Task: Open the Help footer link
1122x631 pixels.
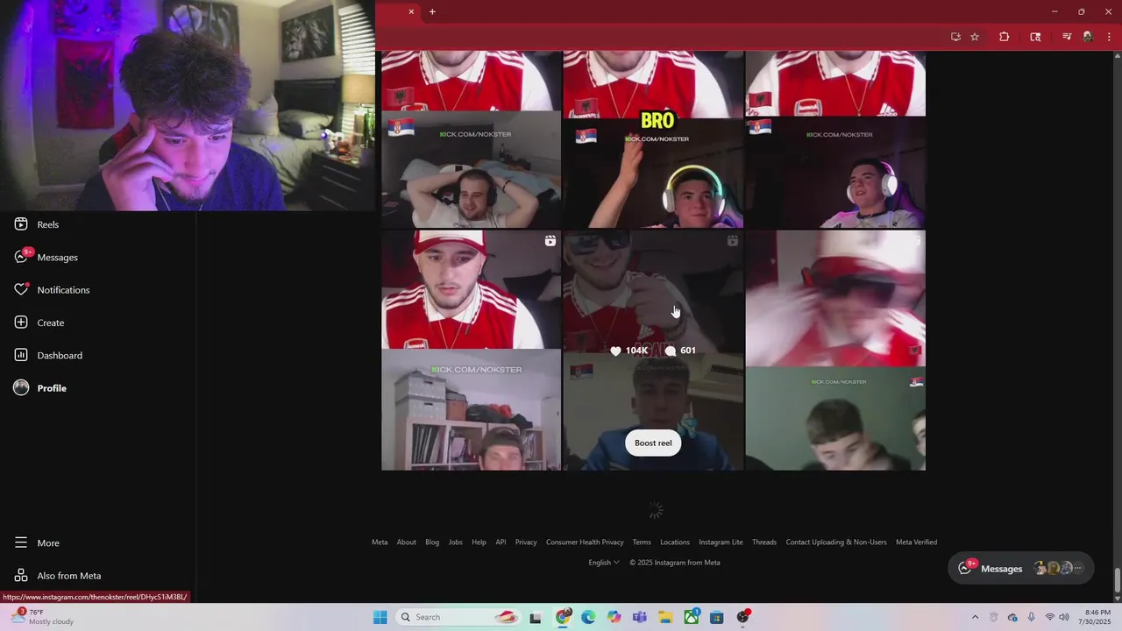Action: pyautogui.click(x=479, y=542)
